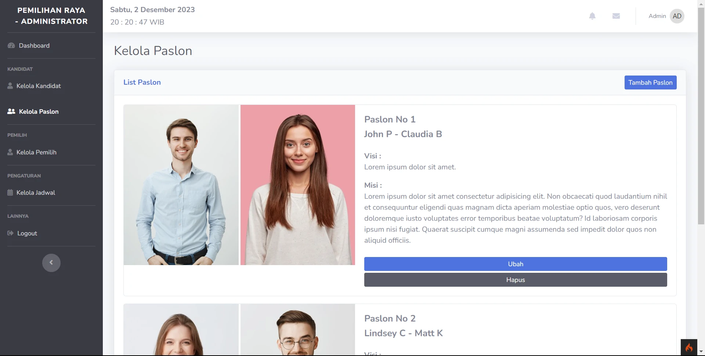
Task: Open the Dashboard menu item
Action: point(34,45)
